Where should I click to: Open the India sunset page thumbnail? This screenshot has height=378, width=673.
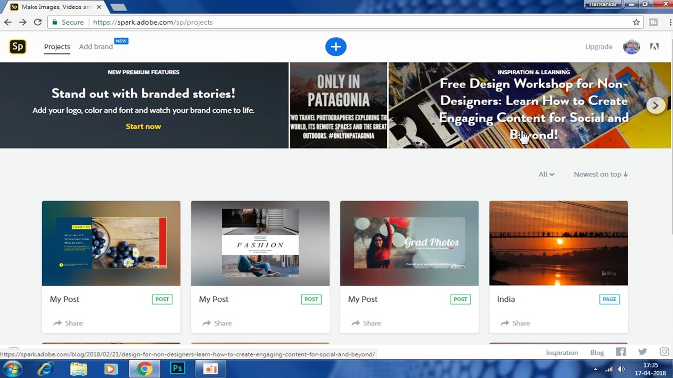(558, 243)
